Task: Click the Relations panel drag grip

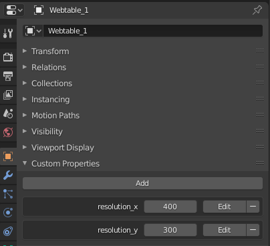Action: (260, 67)
